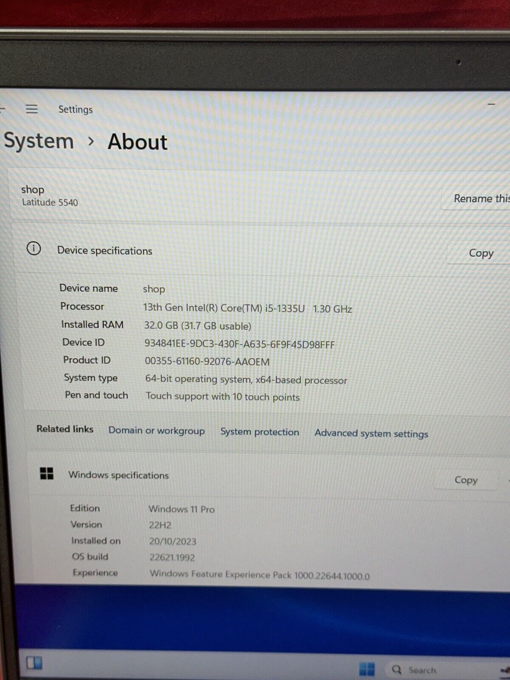
Task: Click the About breadcrumb title
Action: (138, 142)
